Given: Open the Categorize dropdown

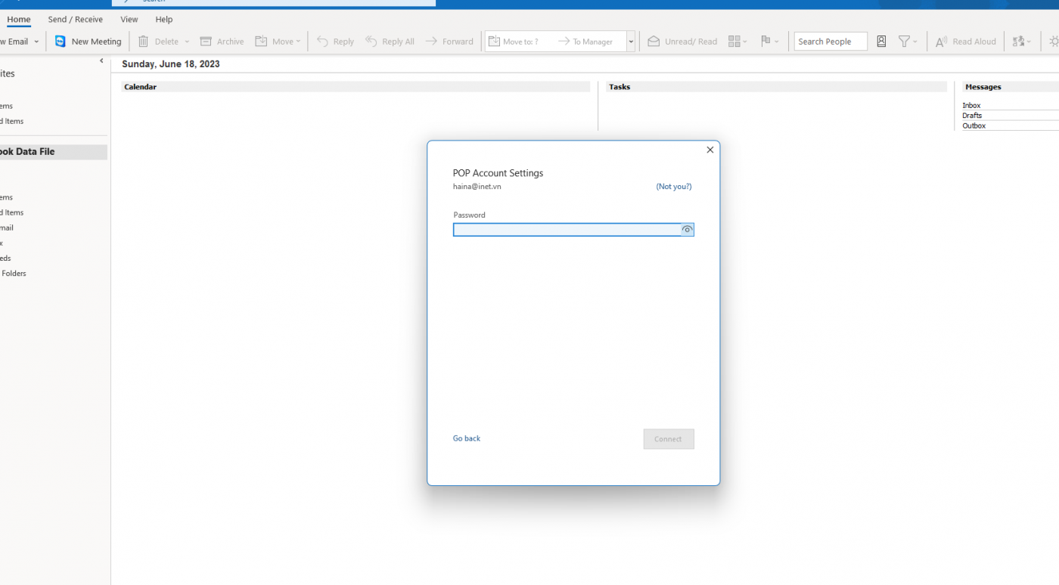Looking at the screenshot, I should pos(738,42).
